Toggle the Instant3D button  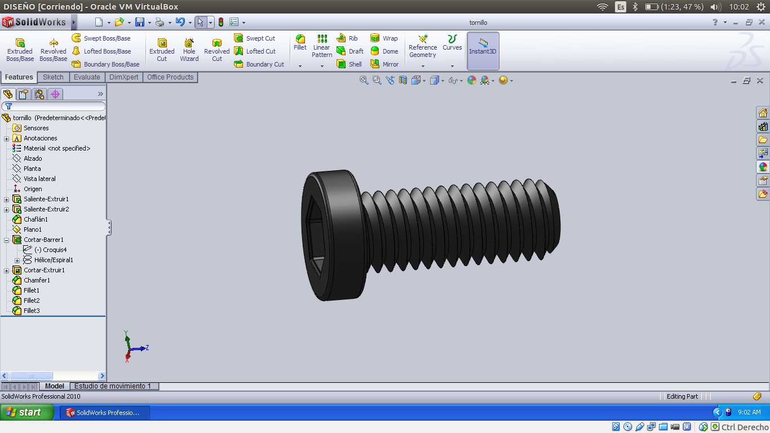(483, 51)
